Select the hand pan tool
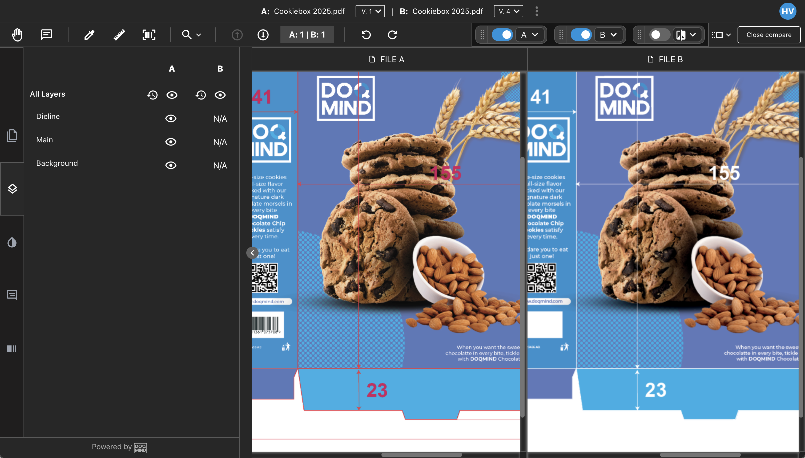The height and width of the screenshot is (458, 805). pos(17,35)
